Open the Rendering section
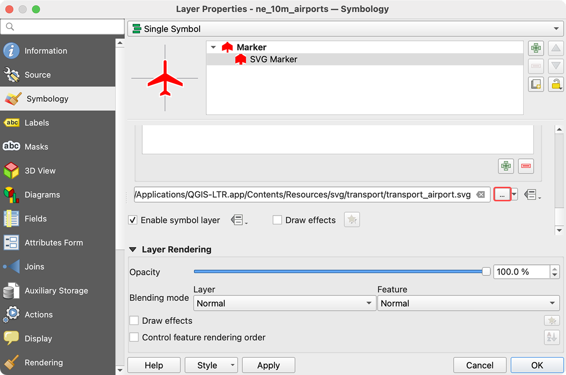This screenshot has width=566, height=375. pyautogui.click(x=58, y=362)
